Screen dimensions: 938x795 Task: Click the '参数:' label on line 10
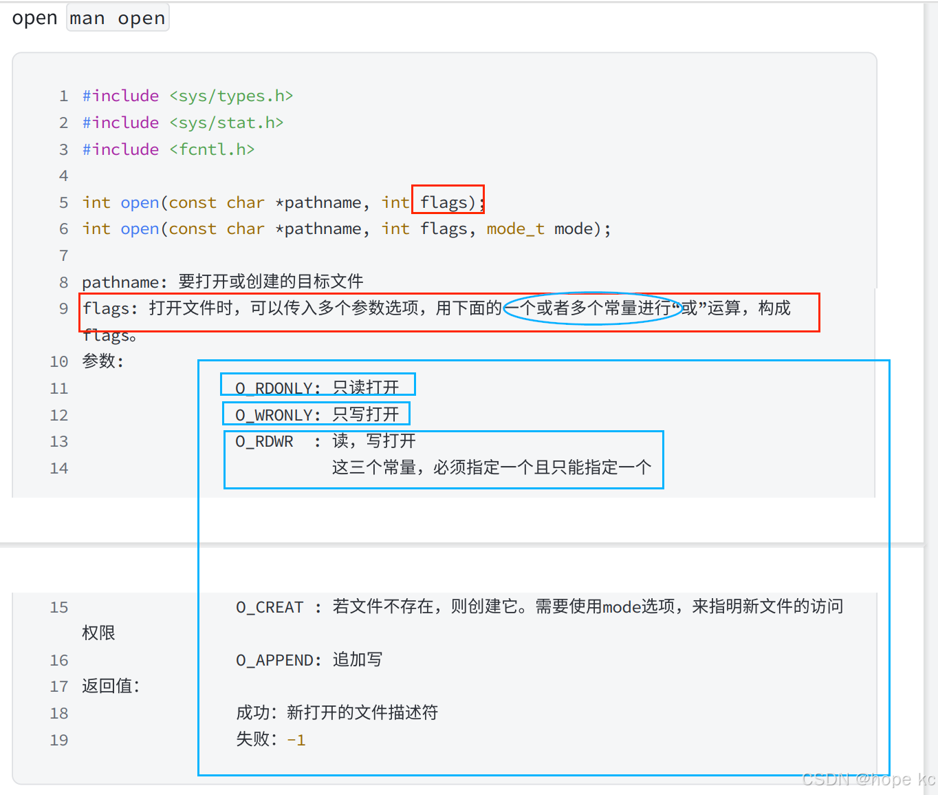[103, 361]
